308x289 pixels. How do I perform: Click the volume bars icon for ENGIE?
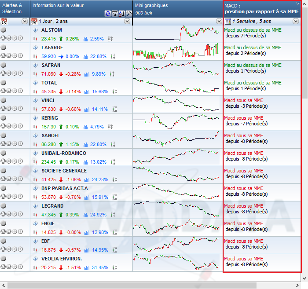tap(87, 233)
